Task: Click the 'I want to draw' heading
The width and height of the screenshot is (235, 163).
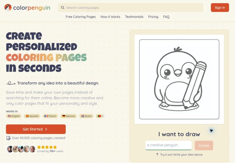Action: 179,134
